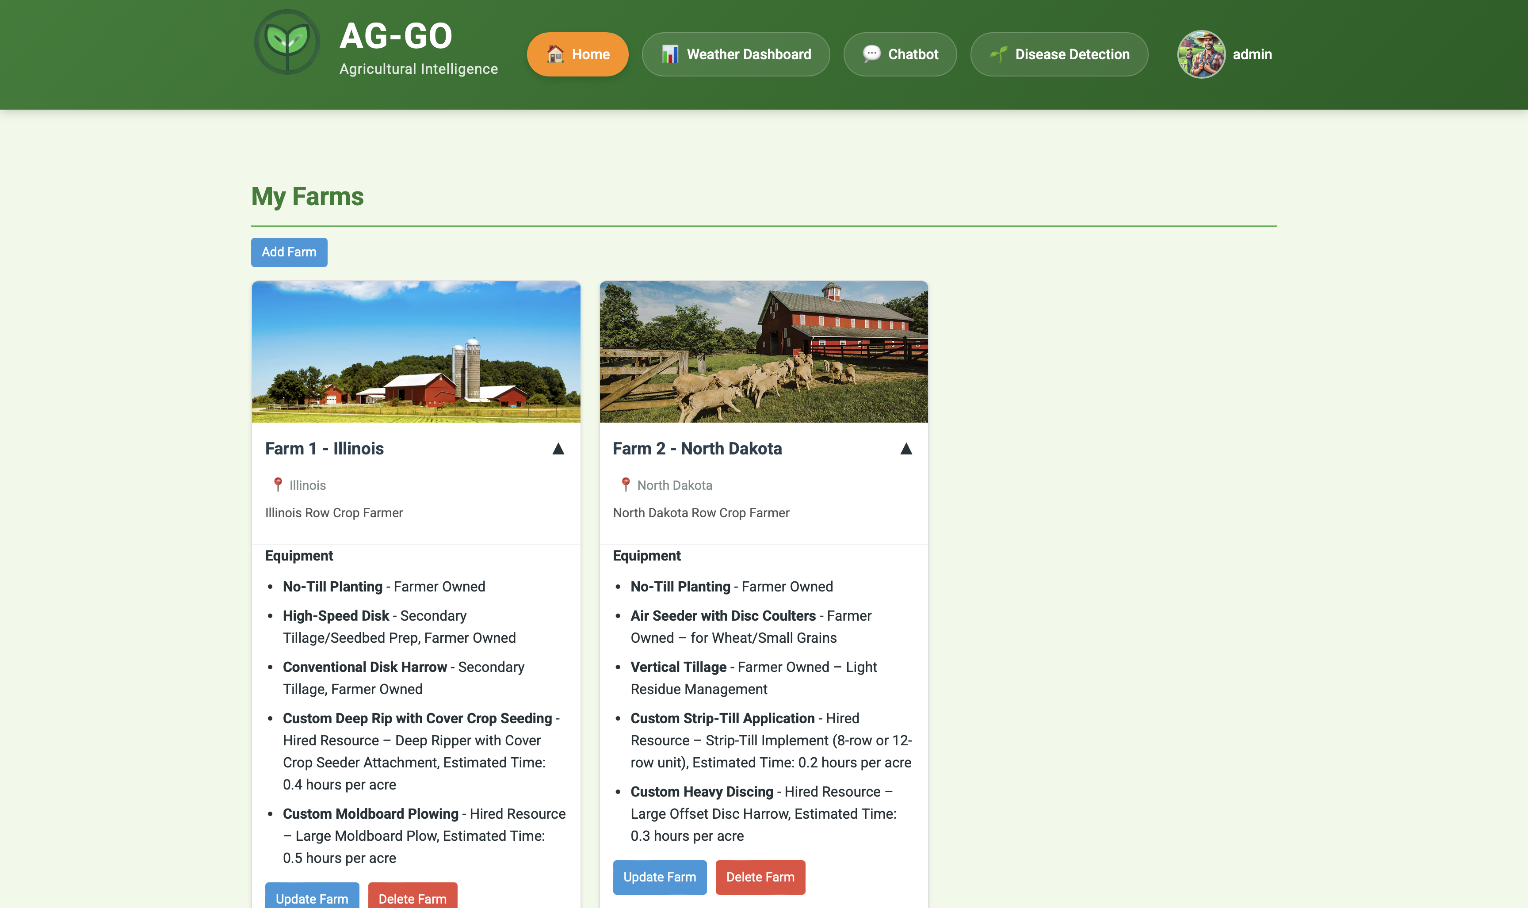
Task: Open the North Dakota barn and sheep photo
Action: click(763, 352)
